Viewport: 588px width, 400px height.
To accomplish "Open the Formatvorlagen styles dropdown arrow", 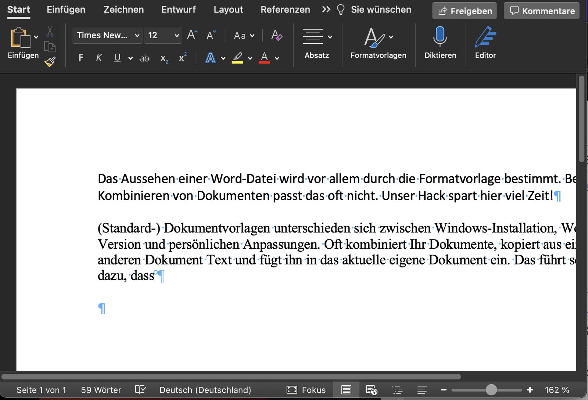I will click(391, 37).
